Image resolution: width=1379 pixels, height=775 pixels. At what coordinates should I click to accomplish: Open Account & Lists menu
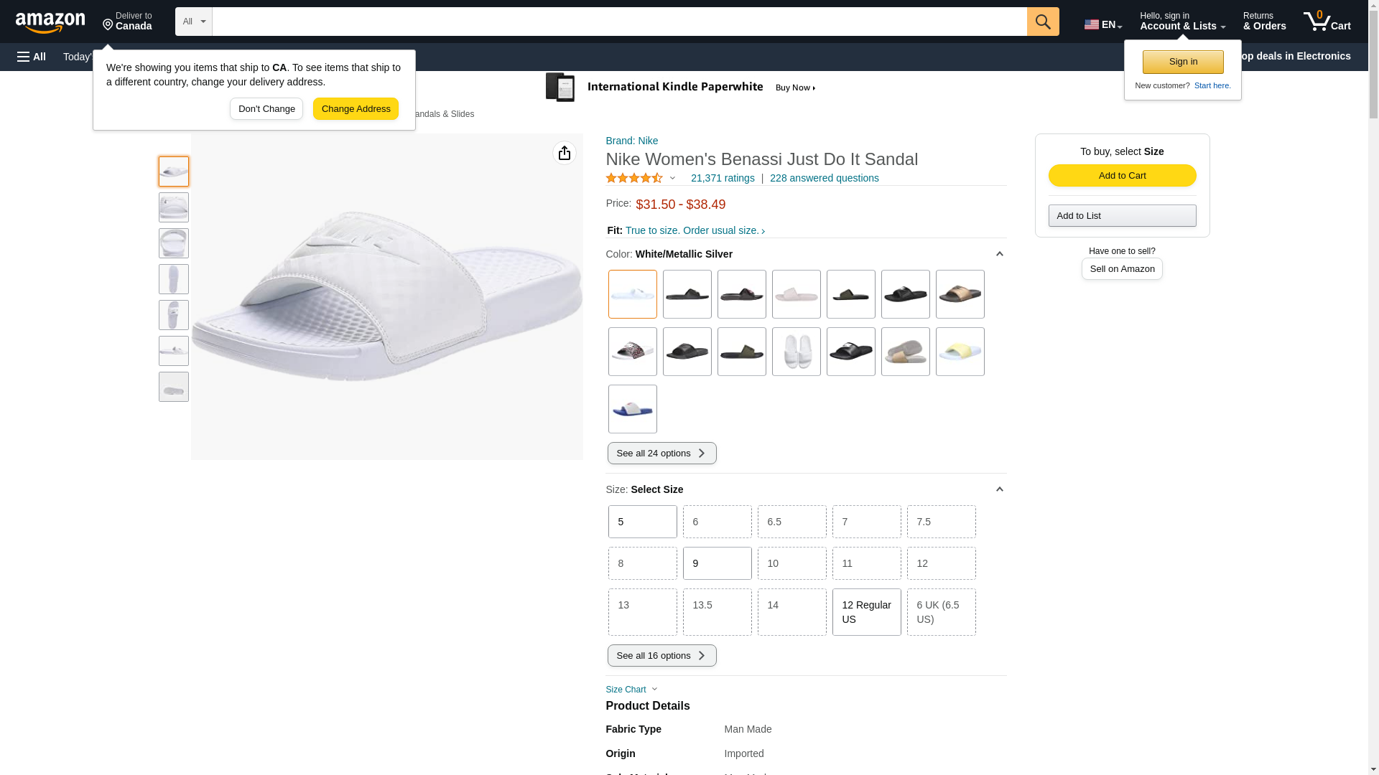[1181, 22]
